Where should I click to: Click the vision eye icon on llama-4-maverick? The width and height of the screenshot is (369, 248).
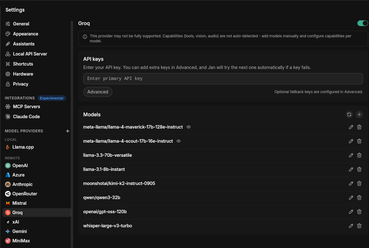189,127
